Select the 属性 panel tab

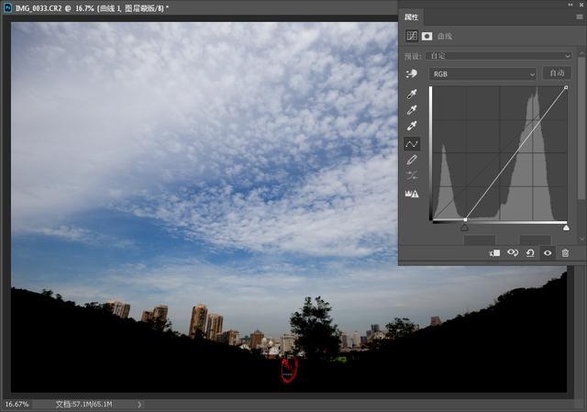tap(413, 18)
